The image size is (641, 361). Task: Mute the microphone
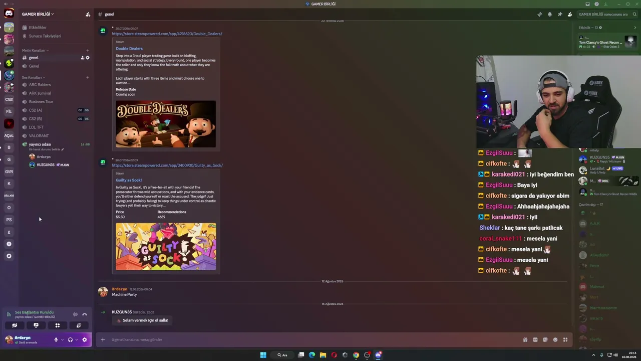(x=56, y=339)
